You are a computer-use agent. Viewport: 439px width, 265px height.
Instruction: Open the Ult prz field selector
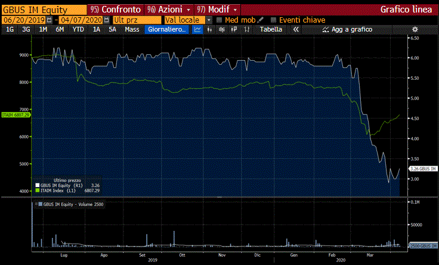pyautogui.click(x=137, y=20)
